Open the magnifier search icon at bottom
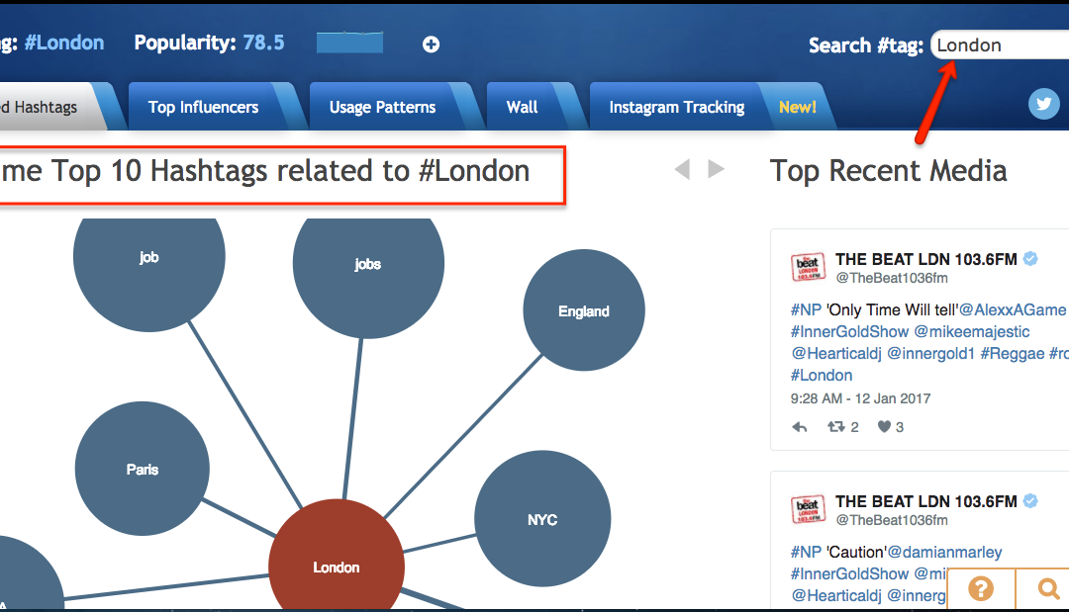This screenshot has height=612, width=1069. tap(1048, 589)
